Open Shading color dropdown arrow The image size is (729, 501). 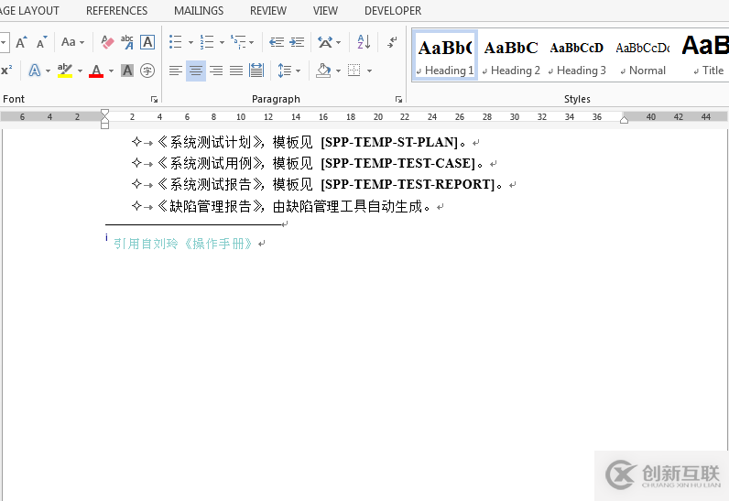coord(339,71)
